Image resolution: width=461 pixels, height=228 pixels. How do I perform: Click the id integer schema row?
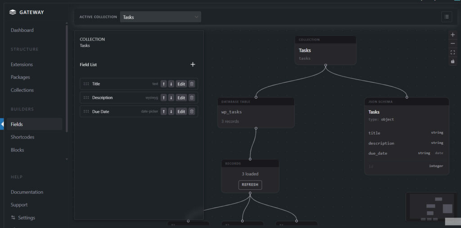pyautogui.click(x=406, y=166)
